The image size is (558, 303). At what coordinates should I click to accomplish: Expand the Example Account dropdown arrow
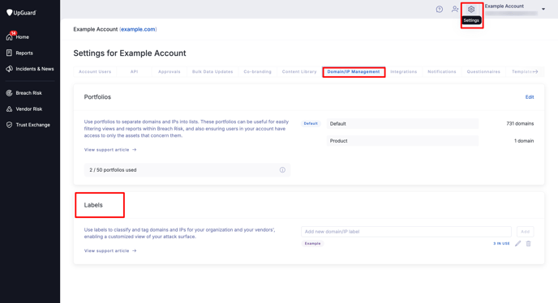pyautogui.click(x=543, y=9)
